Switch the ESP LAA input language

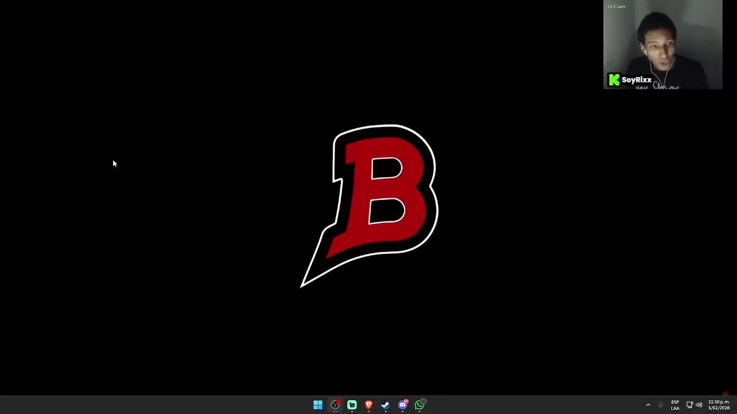pos(675,405)
